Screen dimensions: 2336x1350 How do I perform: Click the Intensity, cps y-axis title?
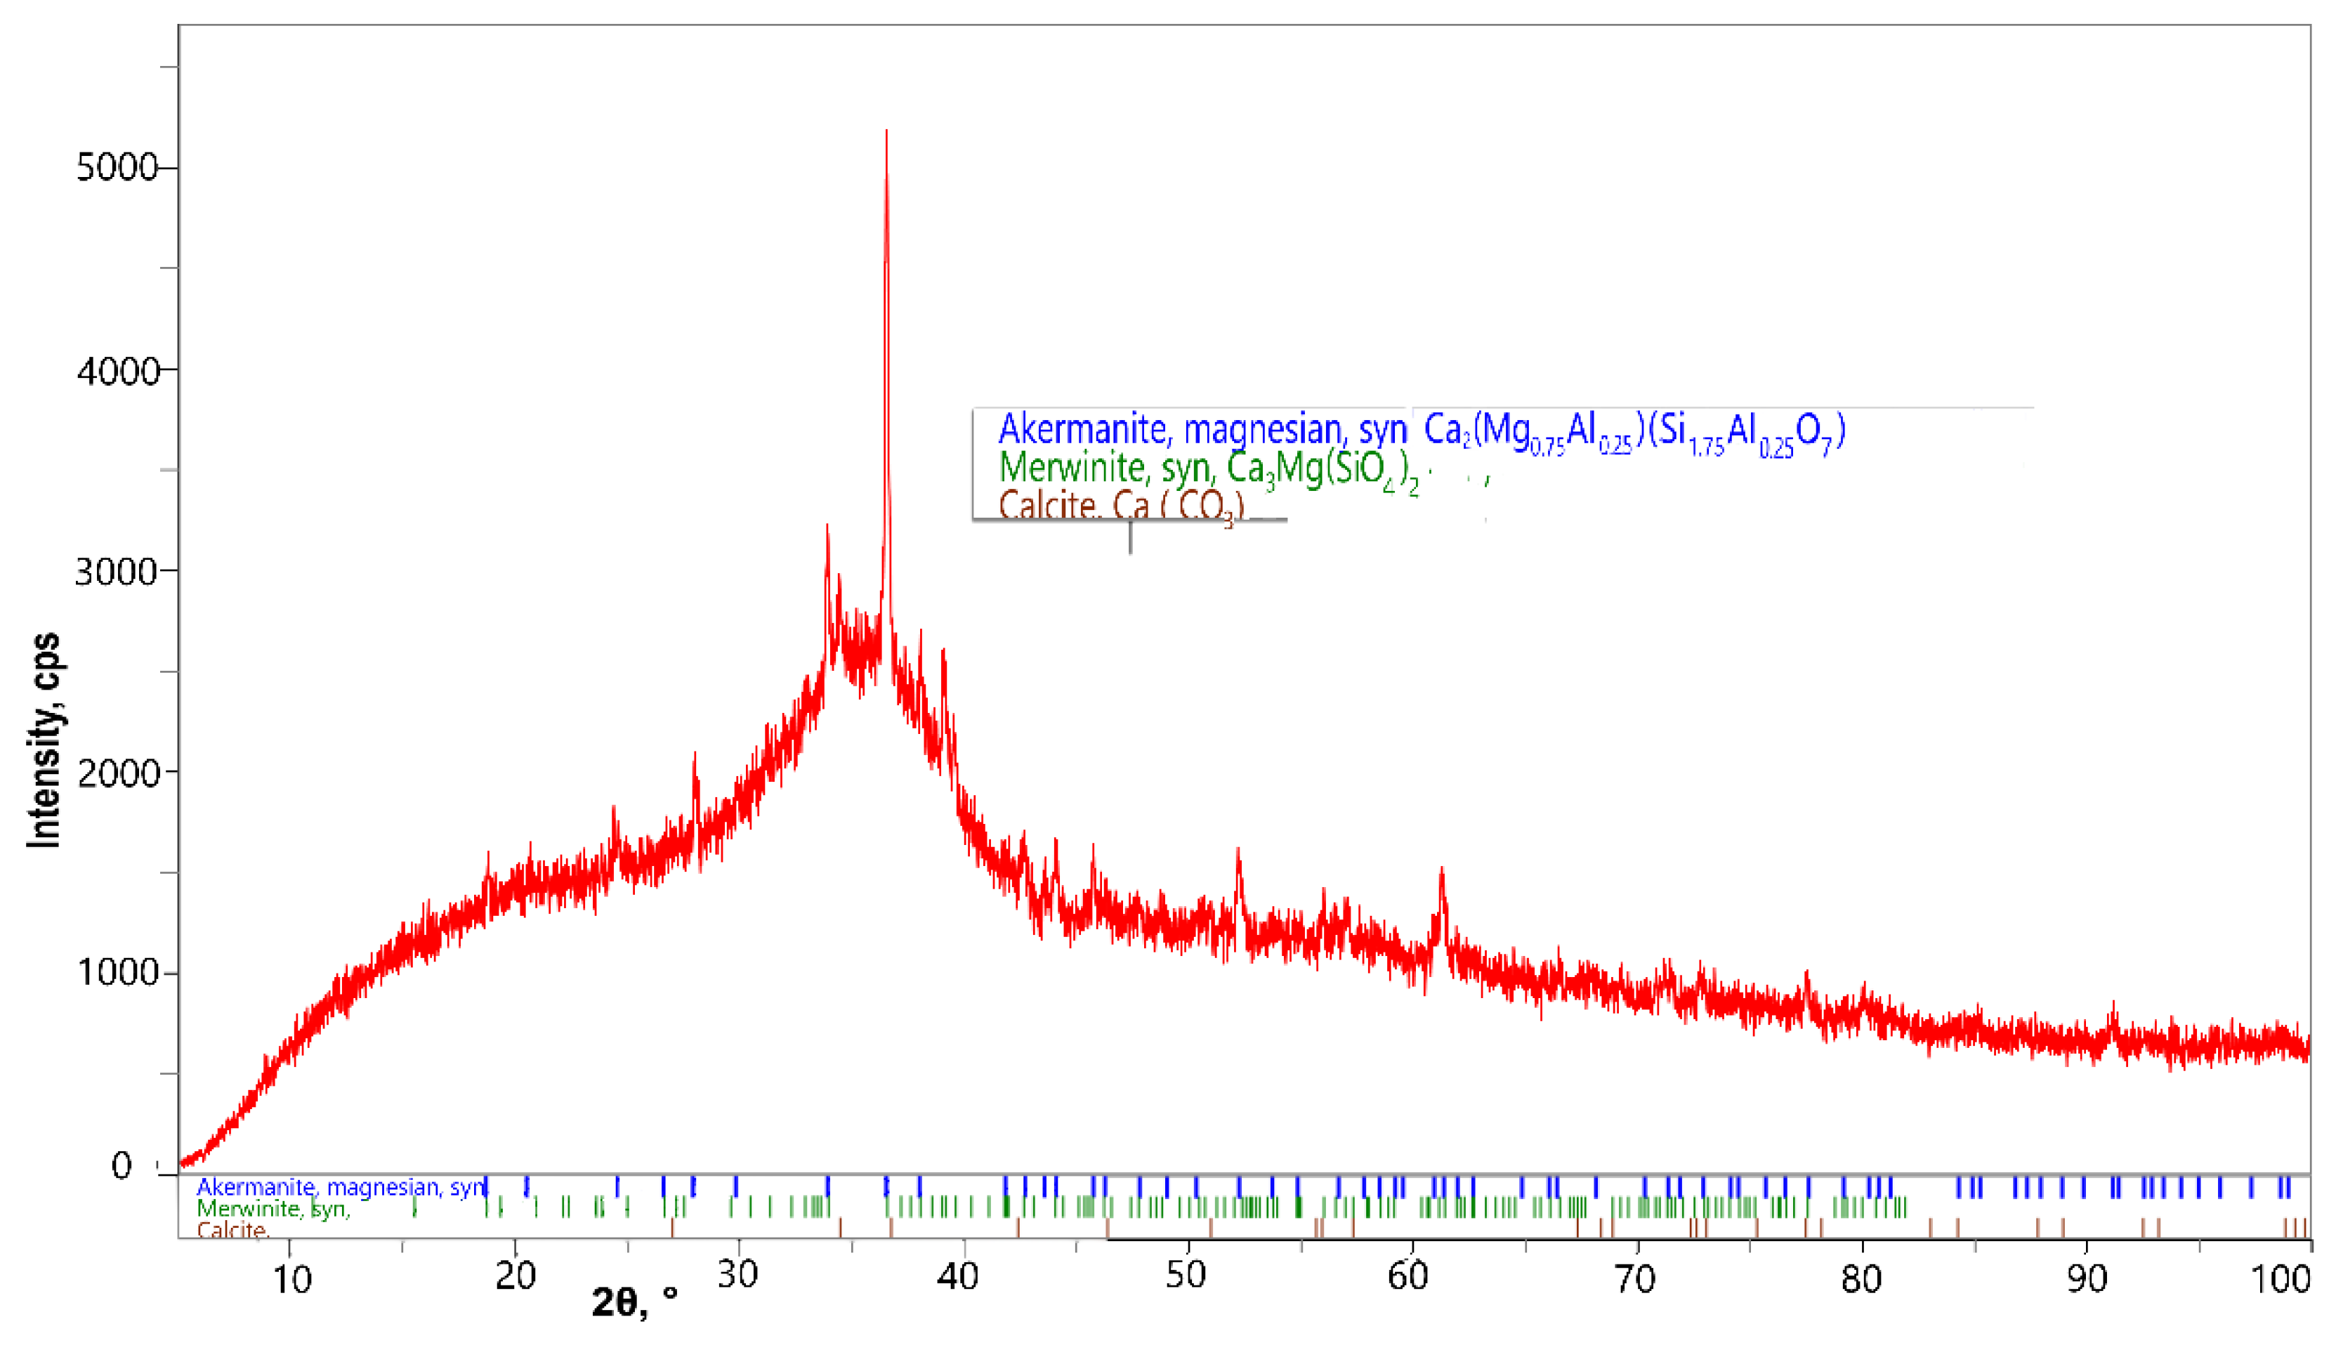[x=44, y=740]
